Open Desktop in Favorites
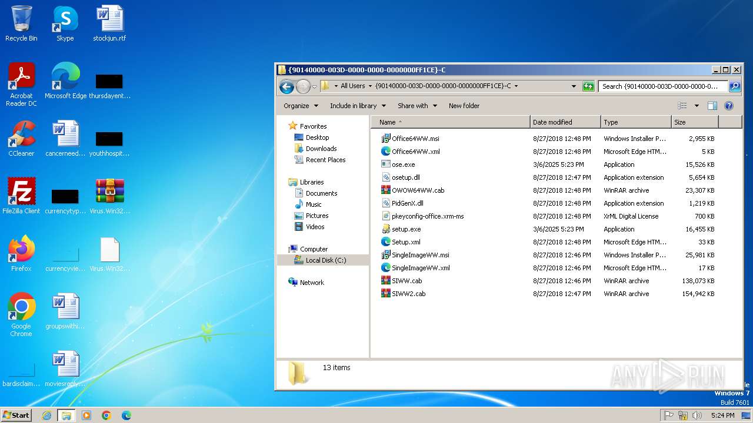753x423 pixels. point(317,137)
